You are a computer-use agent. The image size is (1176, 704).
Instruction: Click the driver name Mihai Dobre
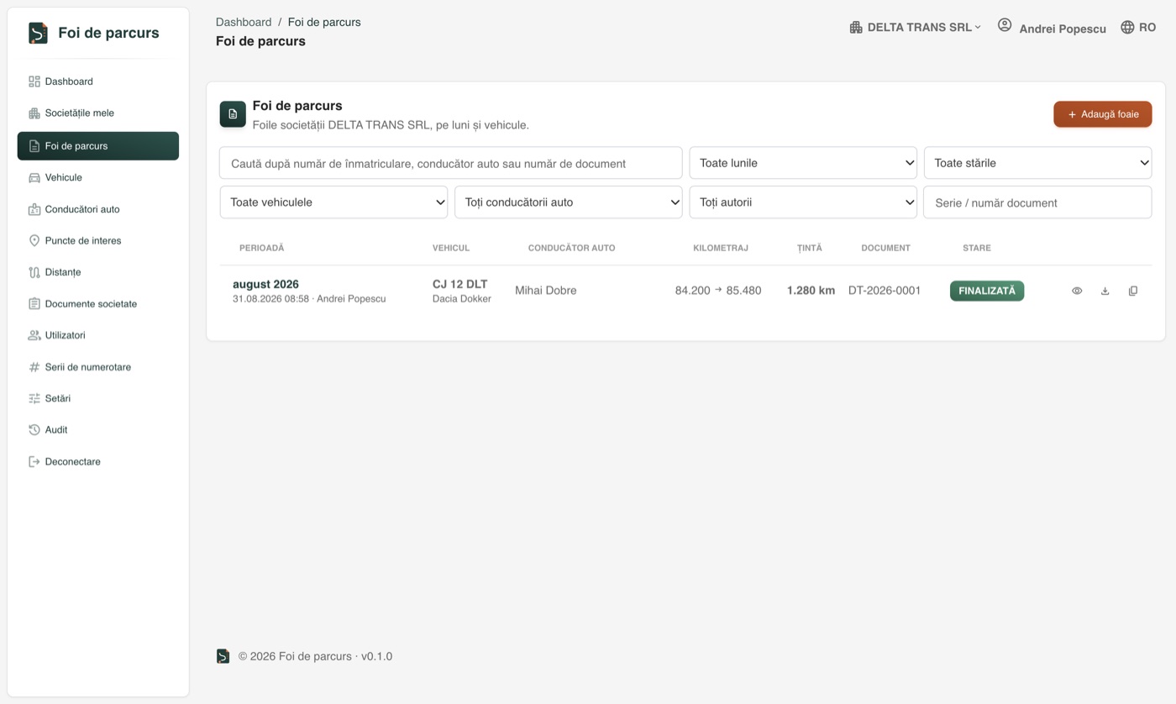pos(546,291)
